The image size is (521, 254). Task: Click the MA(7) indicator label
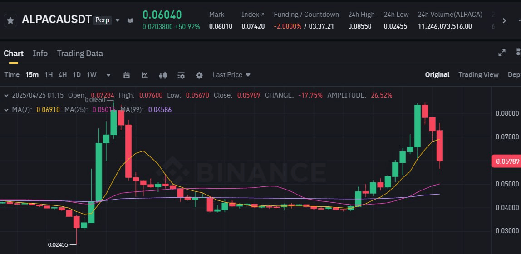point(22,110)
